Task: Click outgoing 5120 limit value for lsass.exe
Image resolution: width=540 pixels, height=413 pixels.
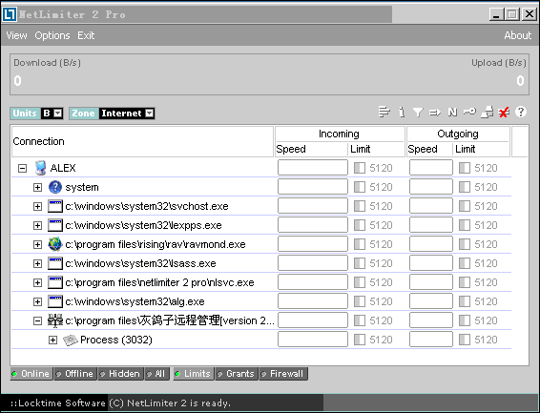Action: click(486, 263)
